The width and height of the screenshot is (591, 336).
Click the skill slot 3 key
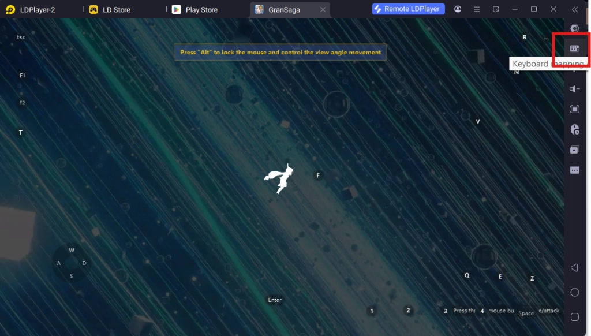click(x=445, y=311)
